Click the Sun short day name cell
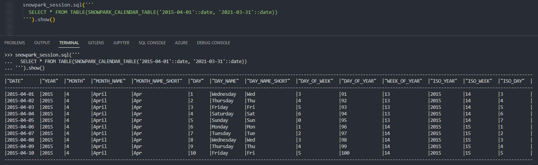The image size is (538, 165). click(x=250, y=120)
